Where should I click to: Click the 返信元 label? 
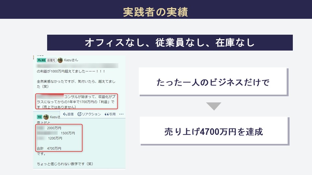point(51,60)
